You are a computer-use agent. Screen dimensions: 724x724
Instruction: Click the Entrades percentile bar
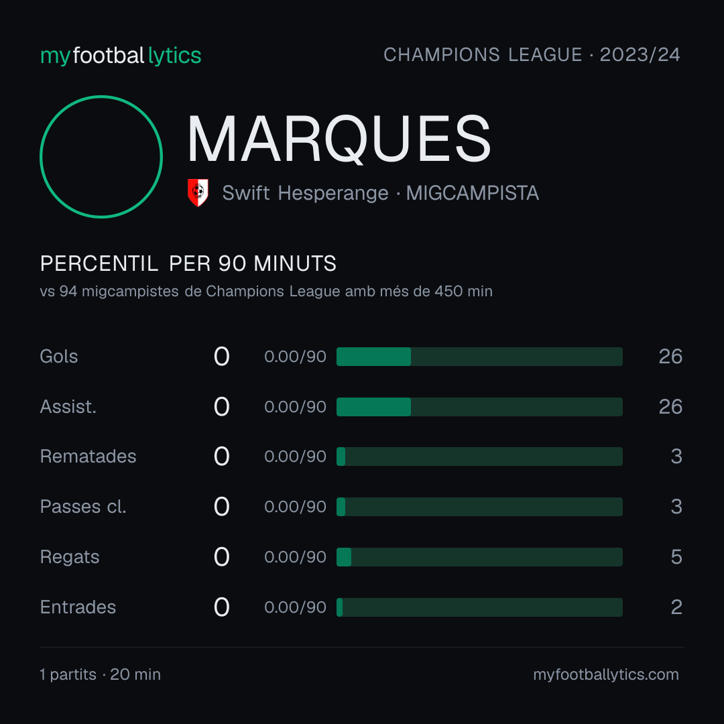479,607
